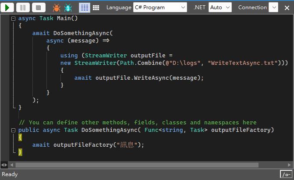Place cursor on outputFileFactory("訊息") line
294x180 pixels.
(88, 145)
